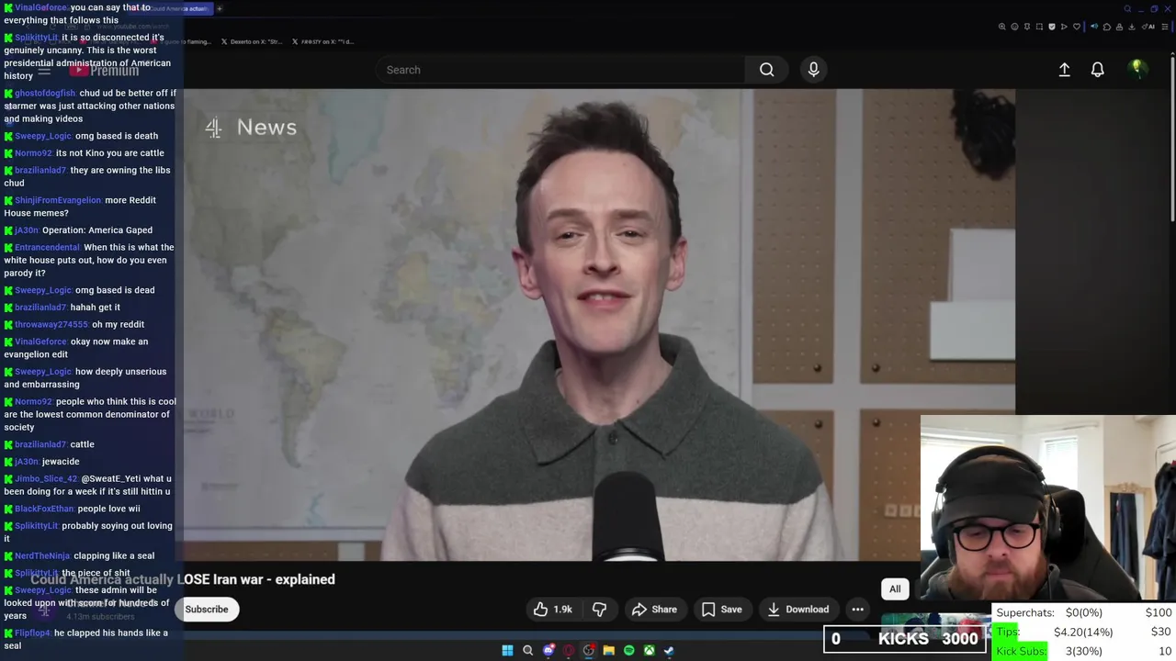Click the YouTube search magnifier button
The image size is (1176, 661).
[x=766, y=70]
